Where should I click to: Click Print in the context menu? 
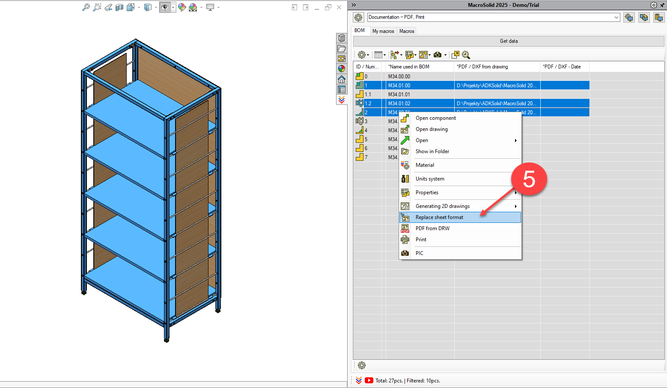coord(460,240)
